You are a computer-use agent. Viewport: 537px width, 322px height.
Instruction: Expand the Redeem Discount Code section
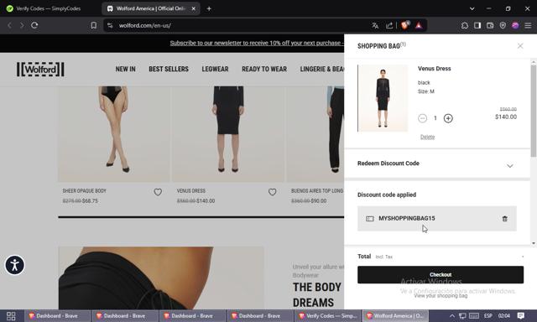coord(437,164)
